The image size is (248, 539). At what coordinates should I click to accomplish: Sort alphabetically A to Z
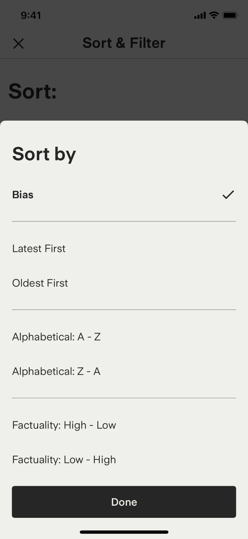56,337
